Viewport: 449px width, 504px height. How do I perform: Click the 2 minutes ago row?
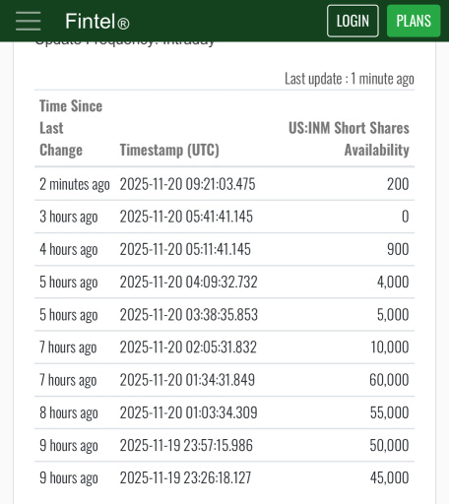(x=224, y=184)
